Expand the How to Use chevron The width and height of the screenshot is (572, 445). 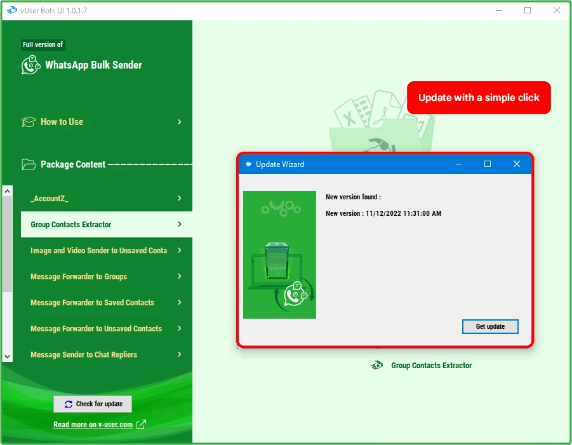tap(180, 122)
